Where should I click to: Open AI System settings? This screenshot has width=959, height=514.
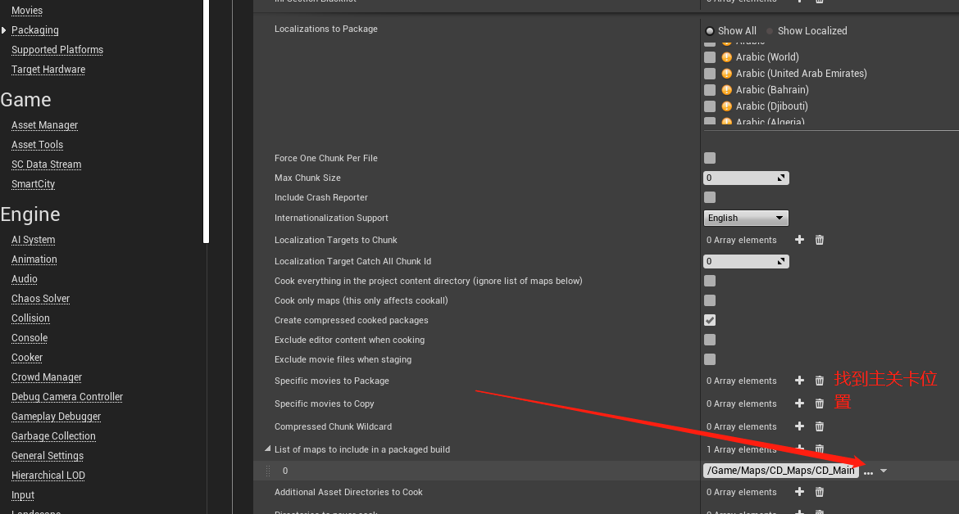(33, 240)
